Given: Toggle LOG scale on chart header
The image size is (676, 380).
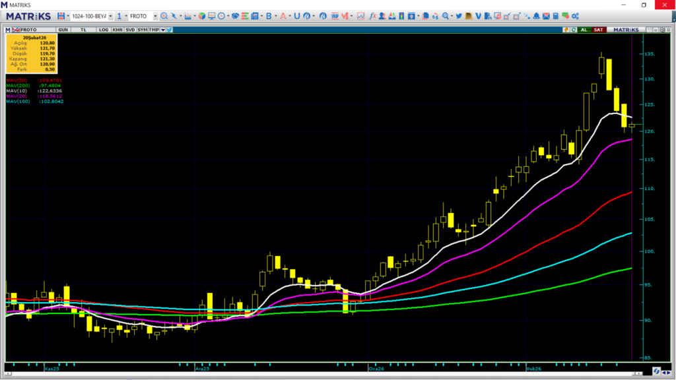Looking at the screenshot, I should click(x=104, y=30).
